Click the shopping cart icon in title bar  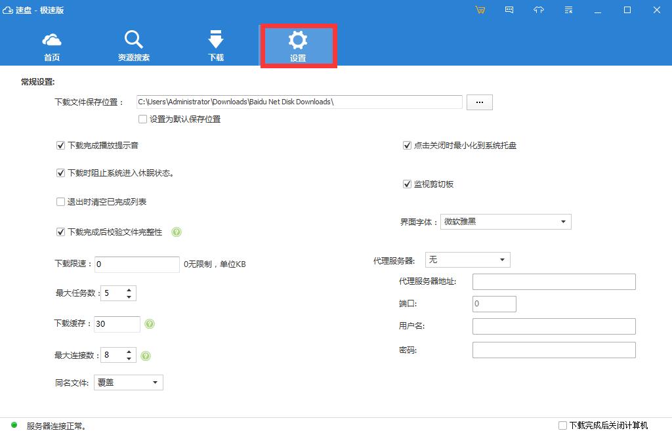[480, 10]
